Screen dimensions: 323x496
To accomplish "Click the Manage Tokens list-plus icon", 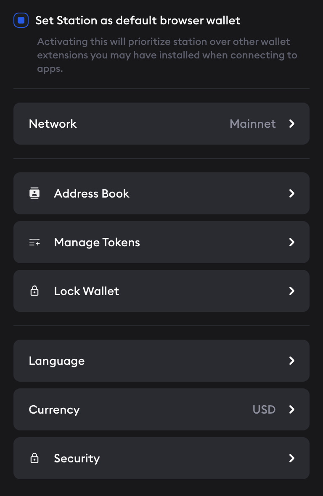I will [x=34, y=242].
